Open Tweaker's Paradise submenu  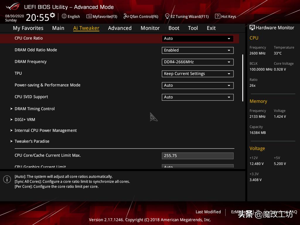32,141
